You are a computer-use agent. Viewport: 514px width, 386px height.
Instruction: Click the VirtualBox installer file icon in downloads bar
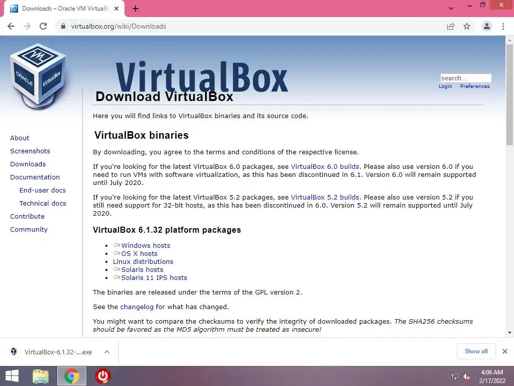[x=14, y=351]
